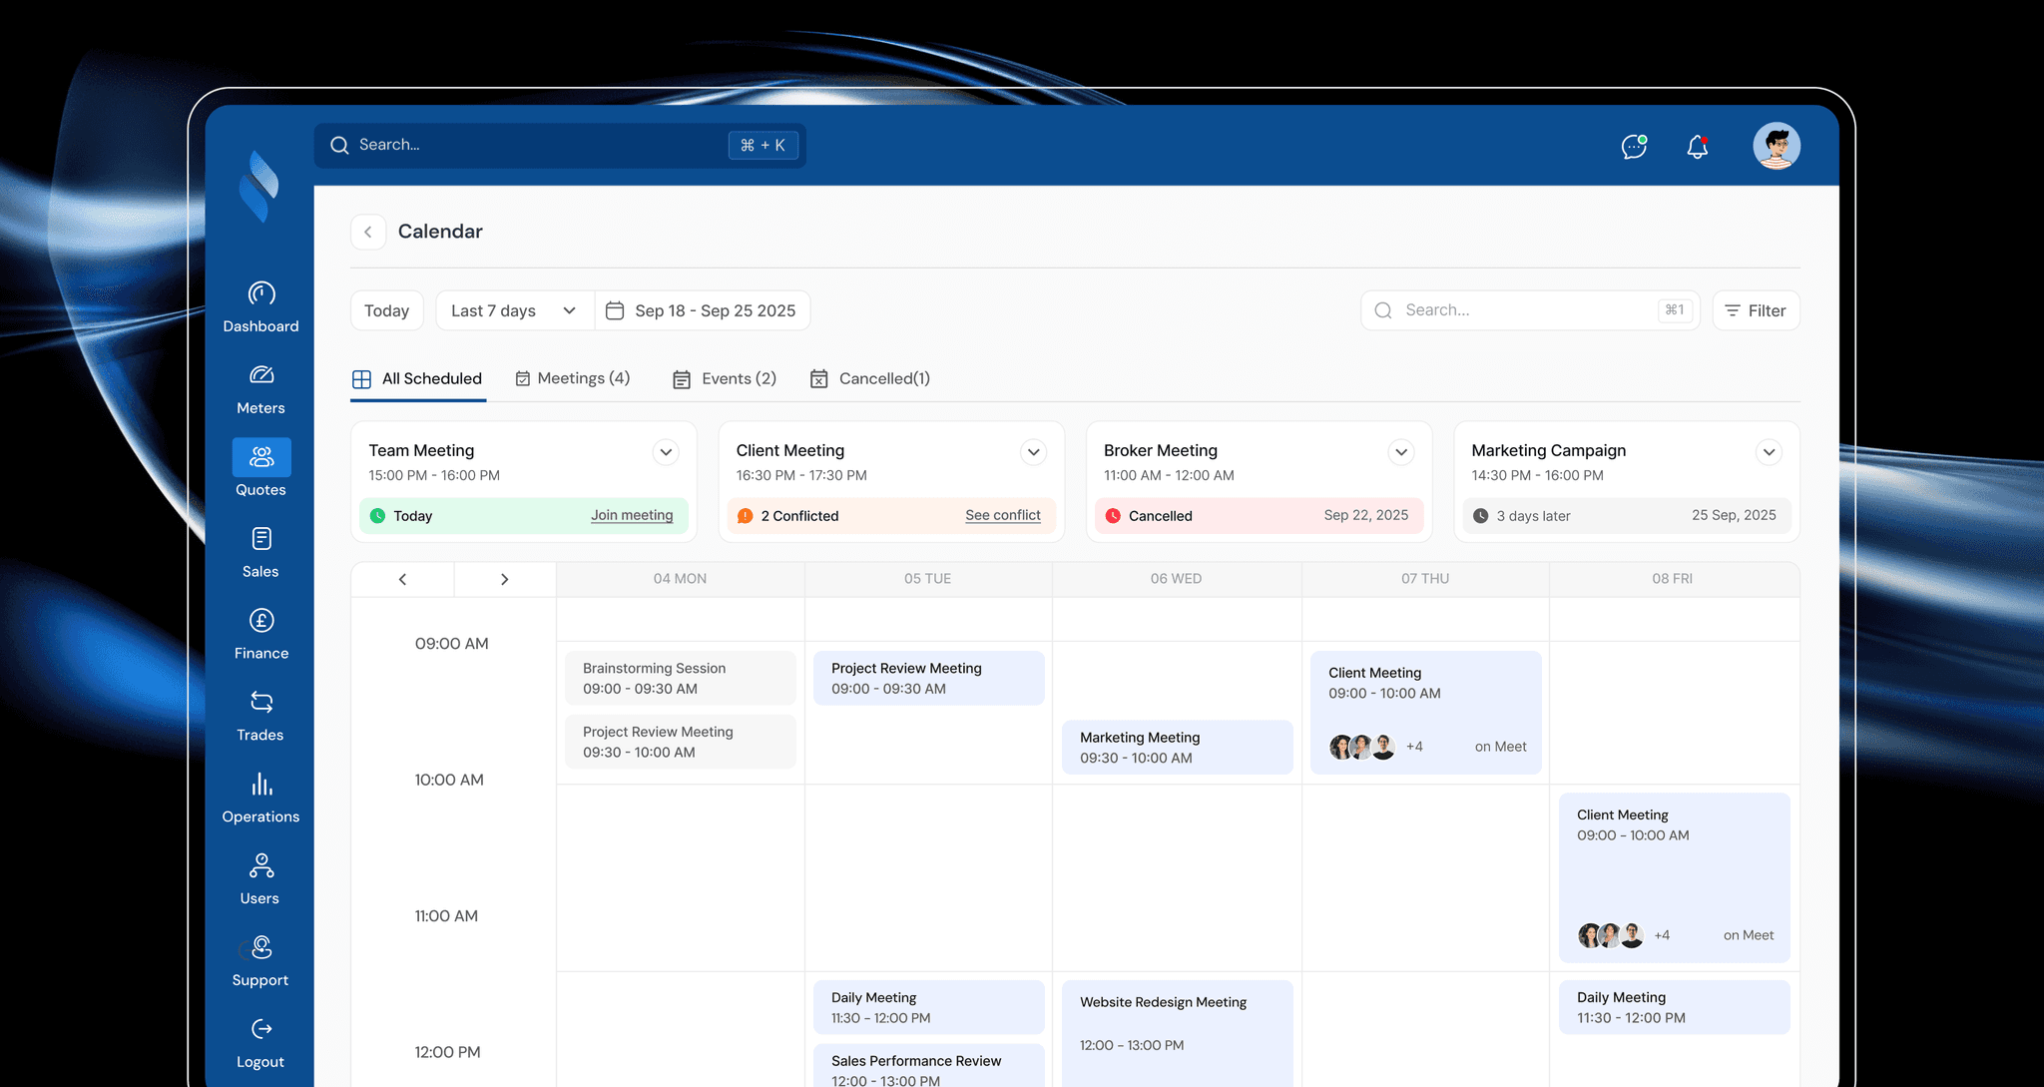Click the chat messages icon
This screenshot has height=1087, width=2044.
[1634, 147]
